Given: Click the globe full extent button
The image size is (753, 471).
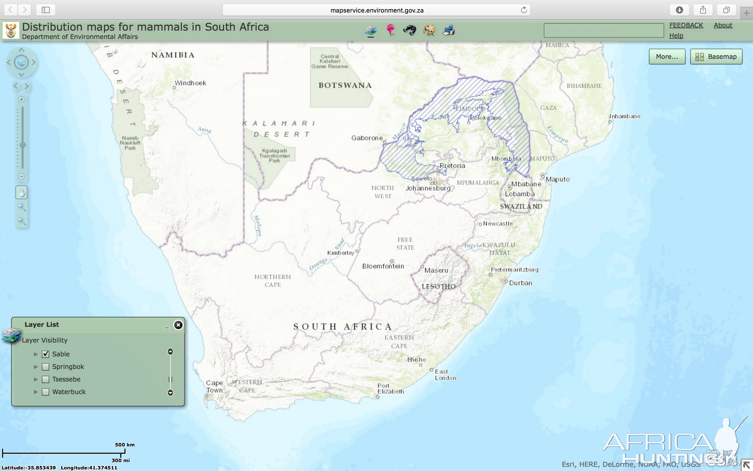Looking at the screenshot, I should (x=21, y=62).
